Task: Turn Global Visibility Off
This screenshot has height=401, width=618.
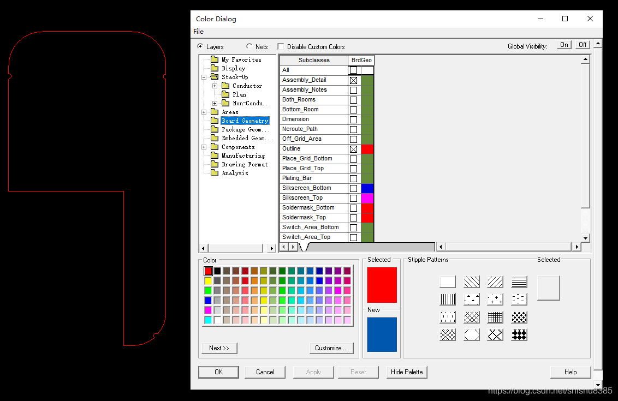Action: click(x=583, y=45)
